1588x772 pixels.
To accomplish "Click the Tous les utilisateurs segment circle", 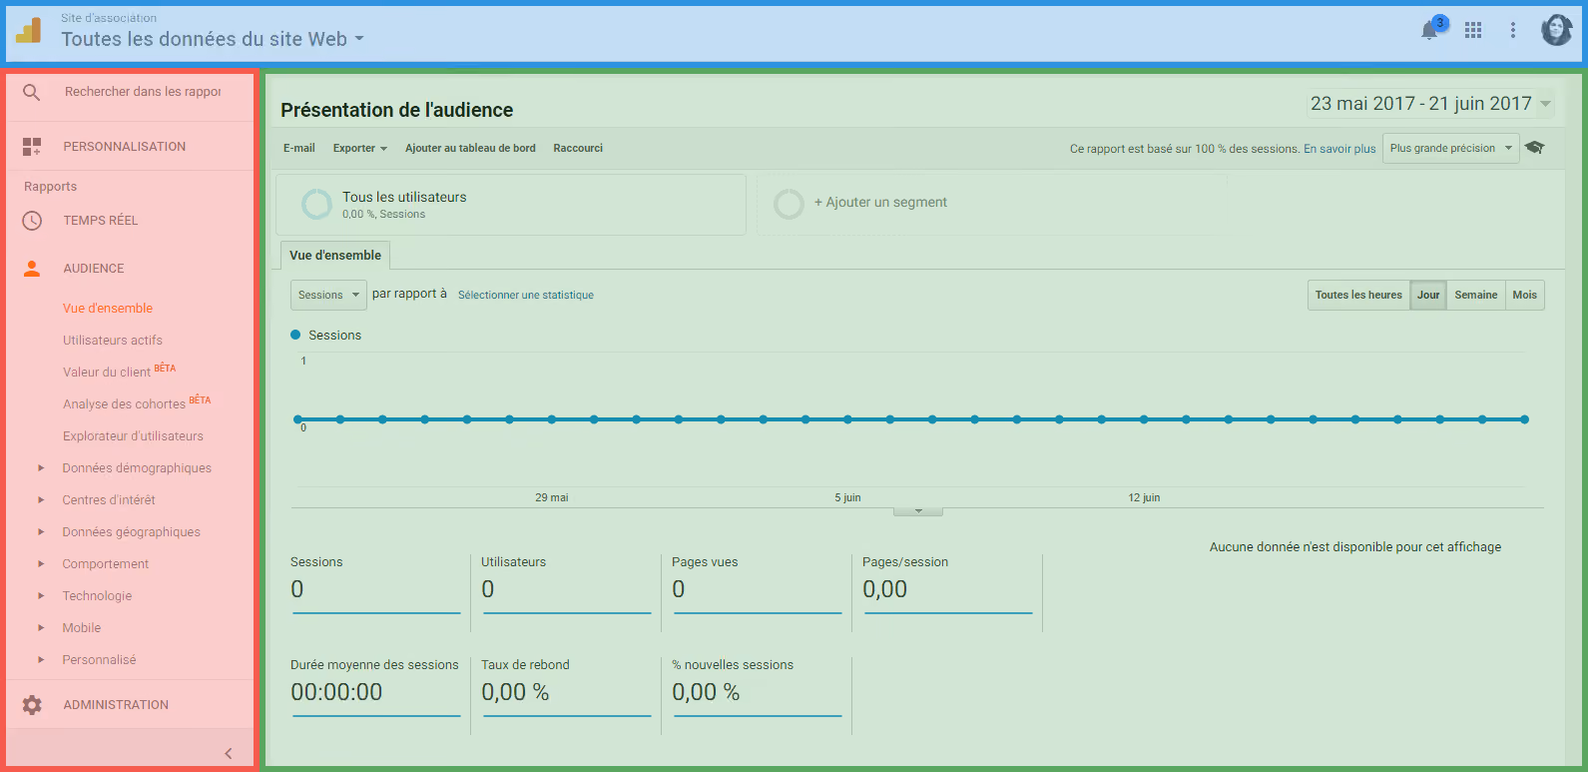I will 316,204.
